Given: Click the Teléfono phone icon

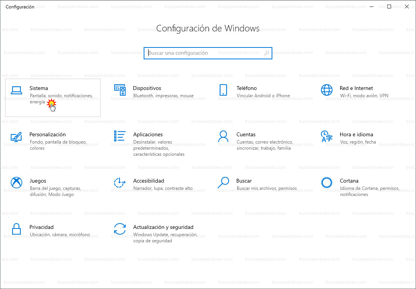Looking at the screenshot, I should [223, 90].
